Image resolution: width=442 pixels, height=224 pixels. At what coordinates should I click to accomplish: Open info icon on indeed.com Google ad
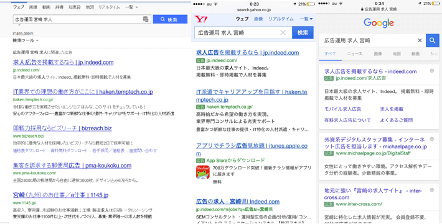[x=431, y=71]
